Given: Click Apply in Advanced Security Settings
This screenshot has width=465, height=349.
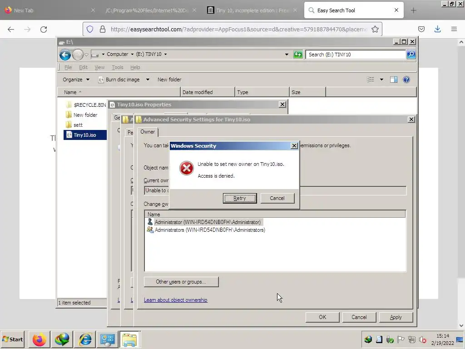Looking at the screenshot, I should (396, 317).
